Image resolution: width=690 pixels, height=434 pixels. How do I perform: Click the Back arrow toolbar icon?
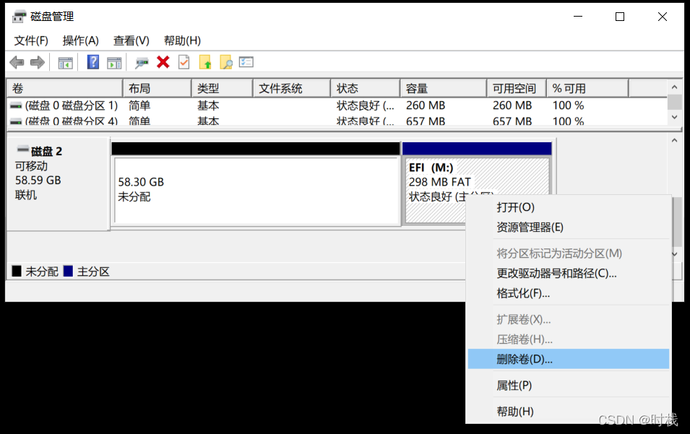(17, 62)
